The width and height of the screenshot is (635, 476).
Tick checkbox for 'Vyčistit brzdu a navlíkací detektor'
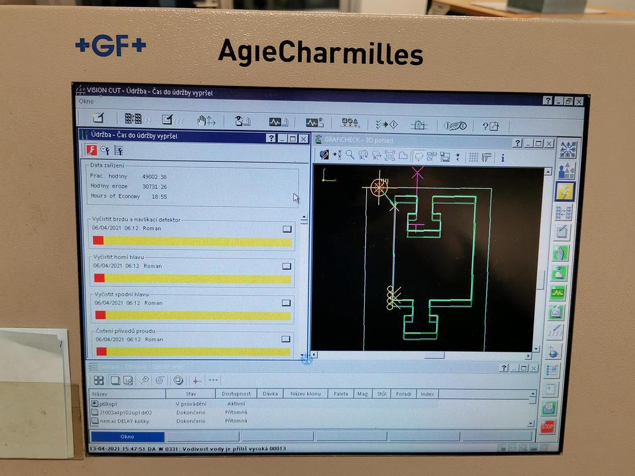click(287, 229)
